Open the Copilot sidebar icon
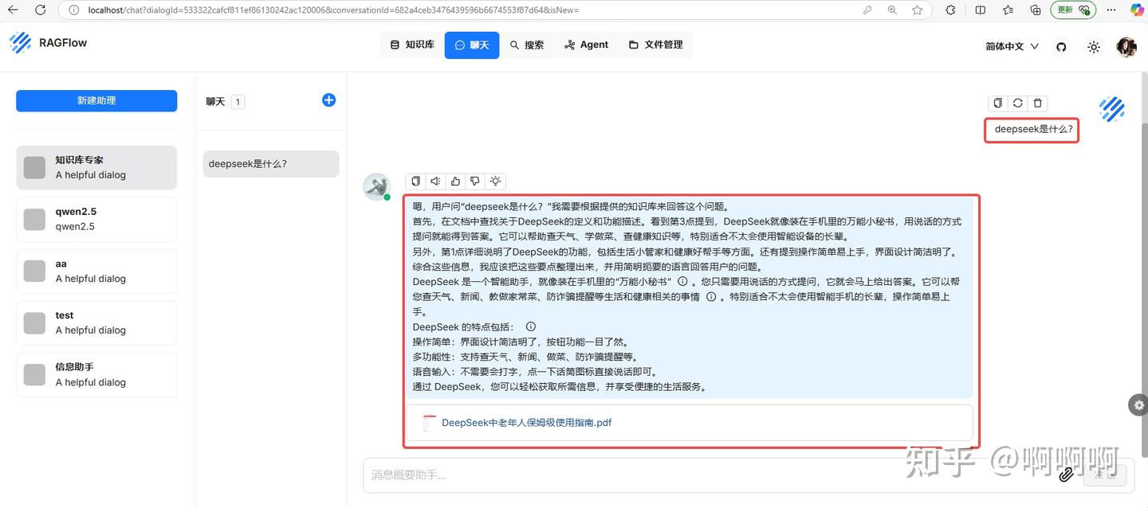This screenshot has height=508, width=1148. coord(1136,10)
